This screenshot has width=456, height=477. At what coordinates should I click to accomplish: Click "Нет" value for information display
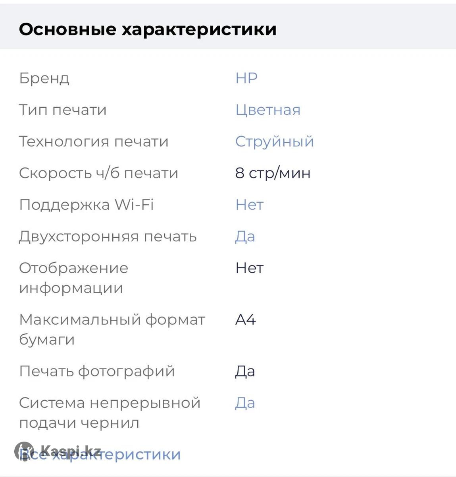(x=249, y=268)
